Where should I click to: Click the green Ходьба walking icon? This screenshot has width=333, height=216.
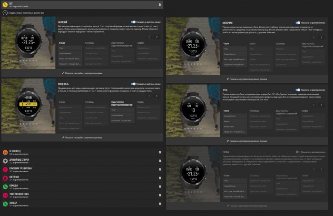tap(5, 204)
